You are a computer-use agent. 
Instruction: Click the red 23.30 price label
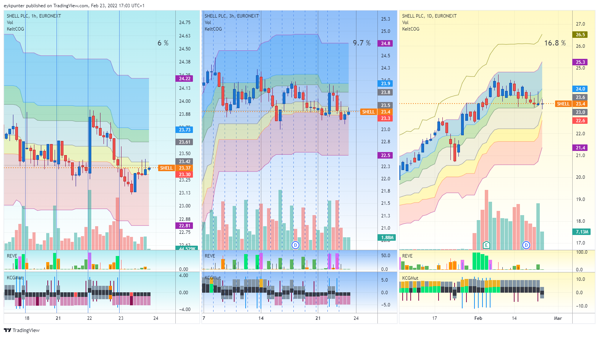point(185,175)
